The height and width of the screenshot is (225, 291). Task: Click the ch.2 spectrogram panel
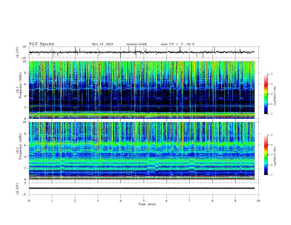(142, 151)
